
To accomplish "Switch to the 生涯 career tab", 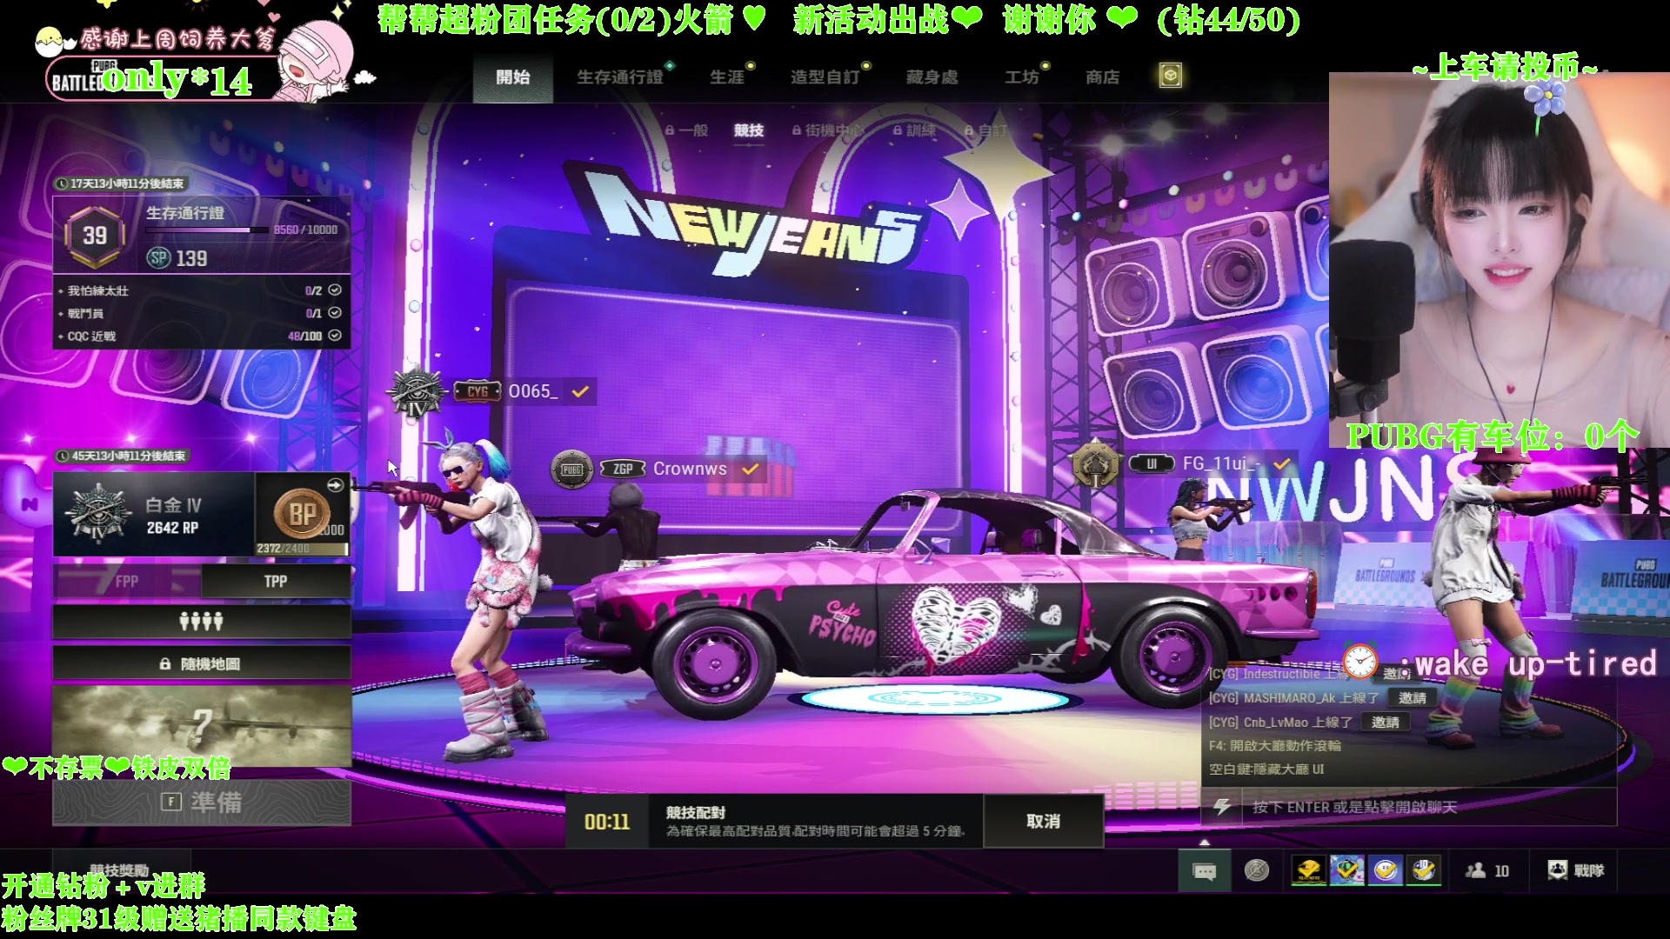I will tap(727, 77).
